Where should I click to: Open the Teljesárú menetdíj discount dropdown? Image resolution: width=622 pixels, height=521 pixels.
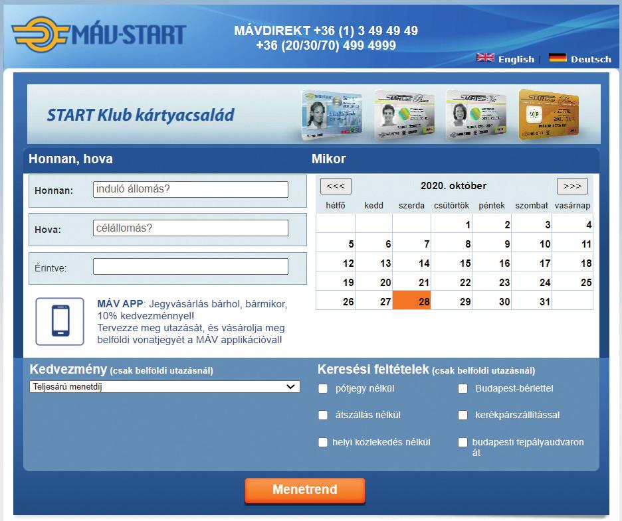pos(165,387)
